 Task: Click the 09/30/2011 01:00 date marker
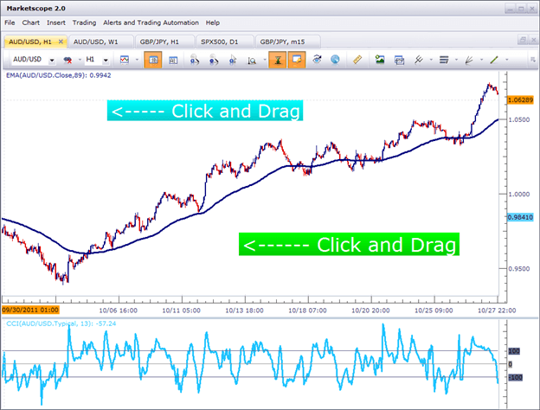pos(29,309)
